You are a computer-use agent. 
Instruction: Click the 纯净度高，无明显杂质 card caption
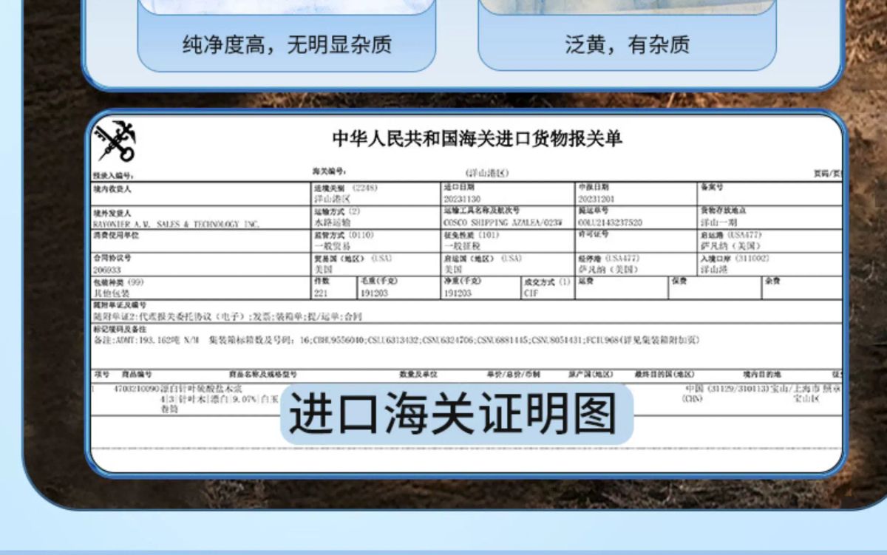(287, 46)
